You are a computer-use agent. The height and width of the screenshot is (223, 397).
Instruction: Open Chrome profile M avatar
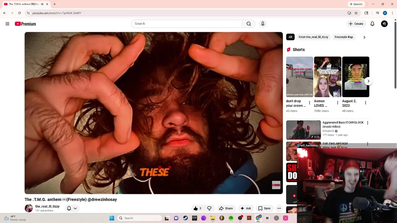pyautogui.click(x=385, y=13)
